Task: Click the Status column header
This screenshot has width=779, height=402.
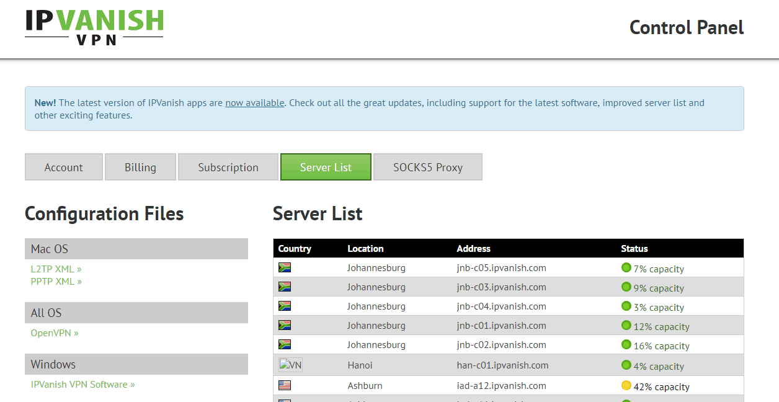Action: click(x=634, y=249)
